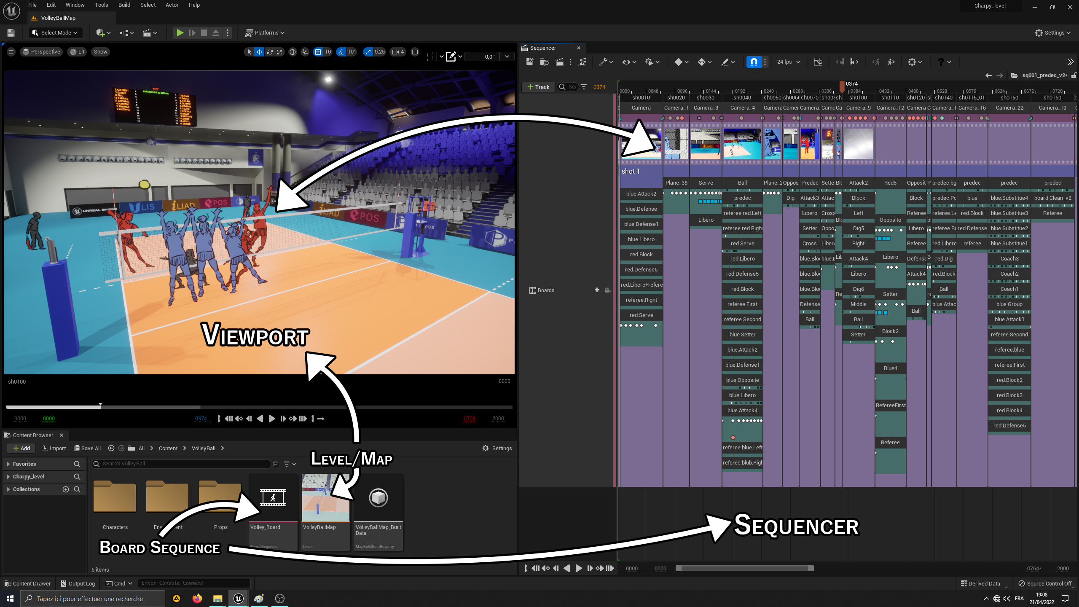Open the Tools menu
1079x607 pixels.
click(x=101, y=5)
